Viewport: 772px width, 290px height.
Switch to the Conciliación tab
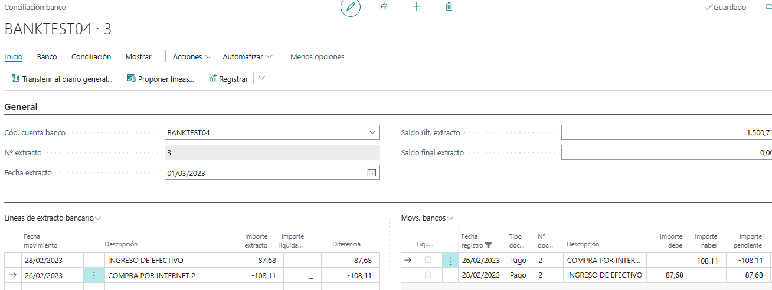(91, 57)
